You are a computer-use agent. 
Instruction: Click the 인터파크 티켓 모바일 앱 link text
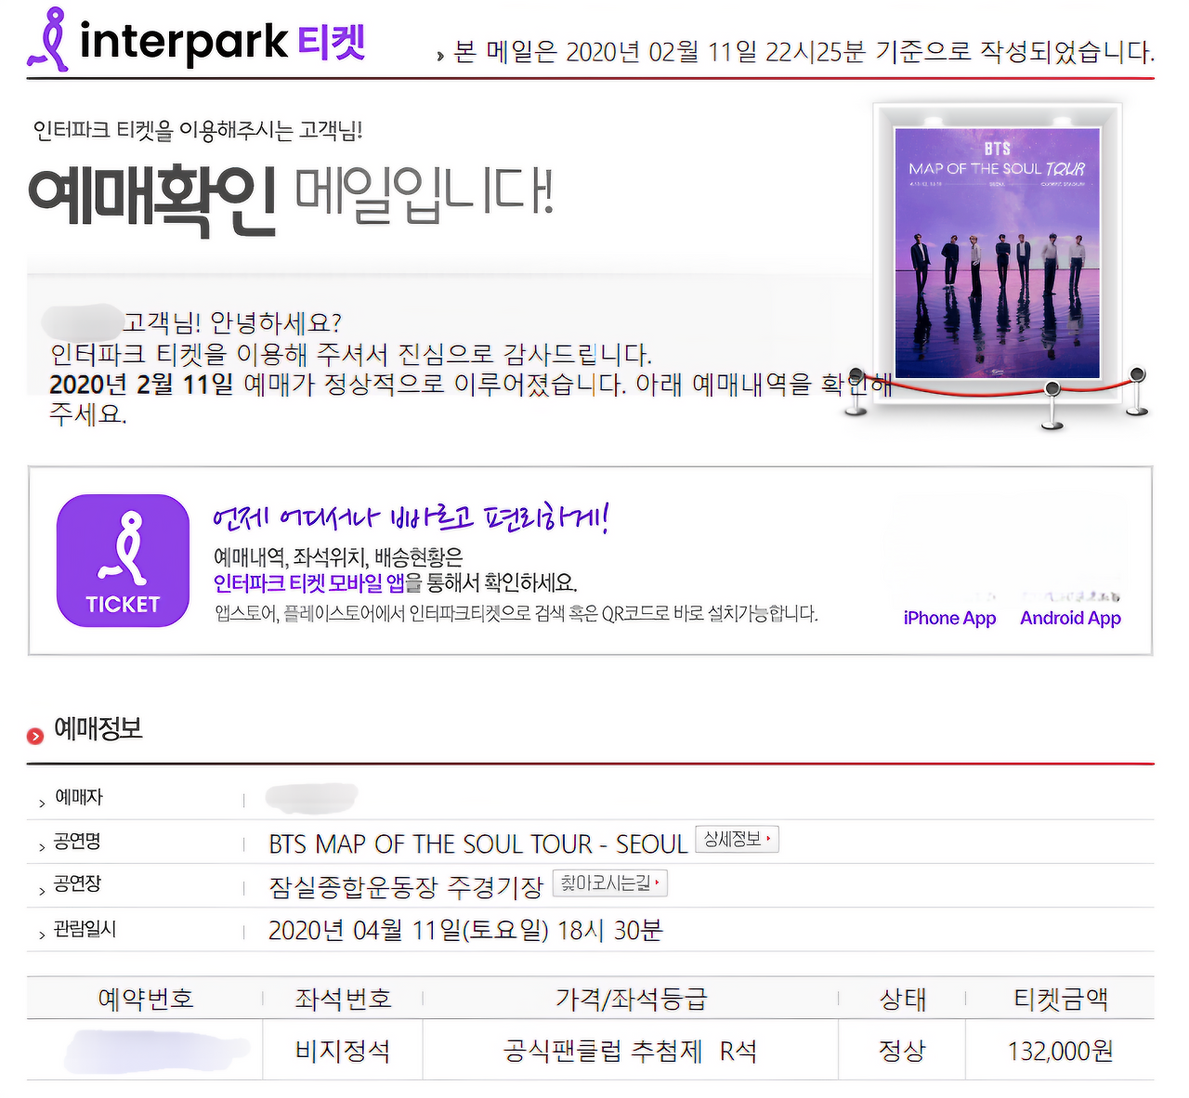[308, 583]
